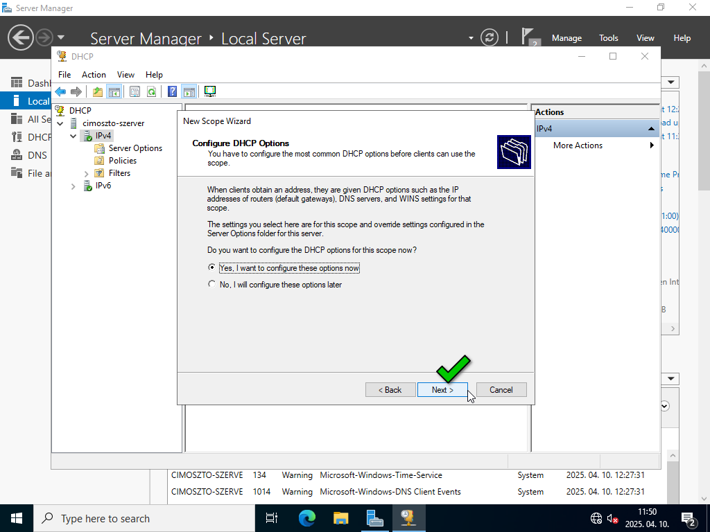710x532 pixels.
Task: Open the blue Help question-mark icon
Action: [172, 91]
